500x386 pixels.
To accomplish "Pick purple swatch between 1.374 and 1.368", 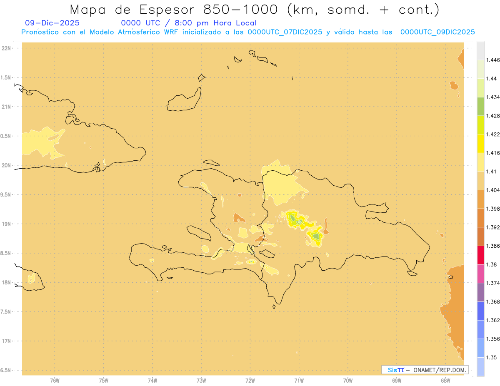I will 480,292.
